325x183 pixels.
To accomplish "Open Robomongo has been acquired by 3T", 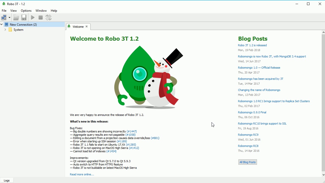I will click(x=261, y=79).
